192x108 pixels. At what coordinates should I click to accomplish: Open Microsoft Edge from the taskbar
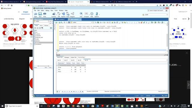[88, 106]
